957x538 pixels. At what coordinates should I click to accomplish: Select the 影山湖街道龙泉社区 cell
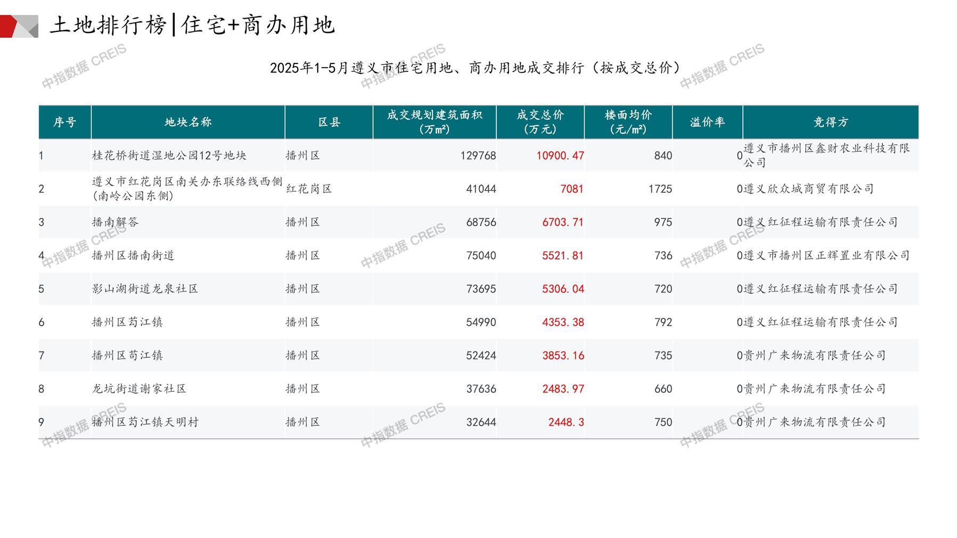pyautogui.click(x=145, y=289)
